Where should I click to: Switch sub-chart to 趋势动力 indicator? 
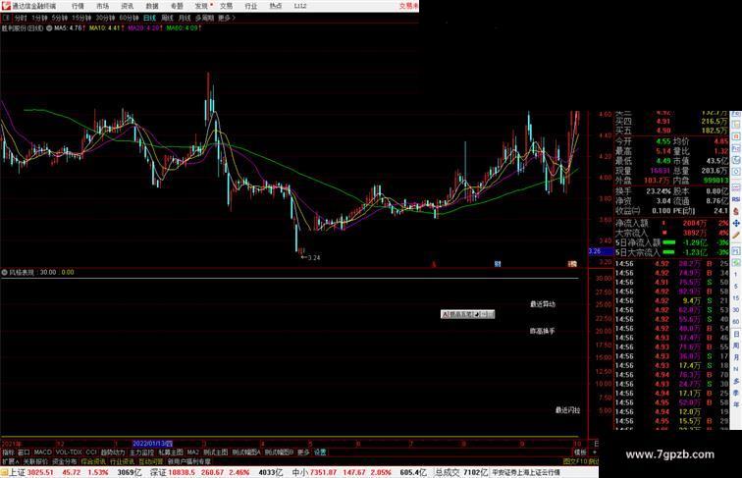tap(113, 452)
